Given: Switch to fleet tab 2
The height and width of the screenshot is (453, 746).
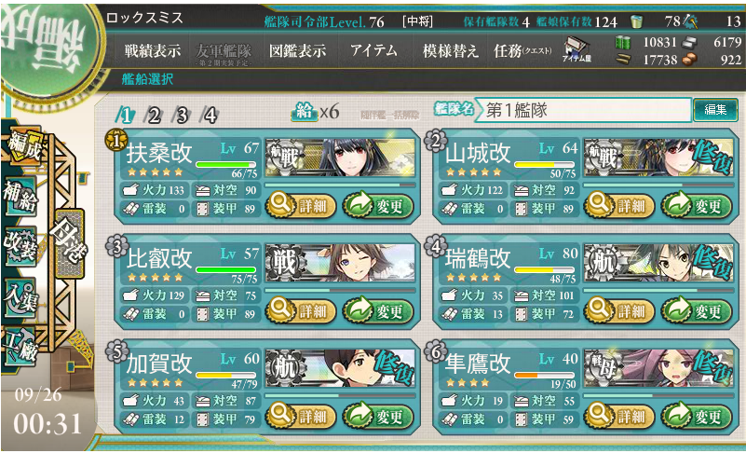Looking at the screenshot, I should tap(153, 116).
